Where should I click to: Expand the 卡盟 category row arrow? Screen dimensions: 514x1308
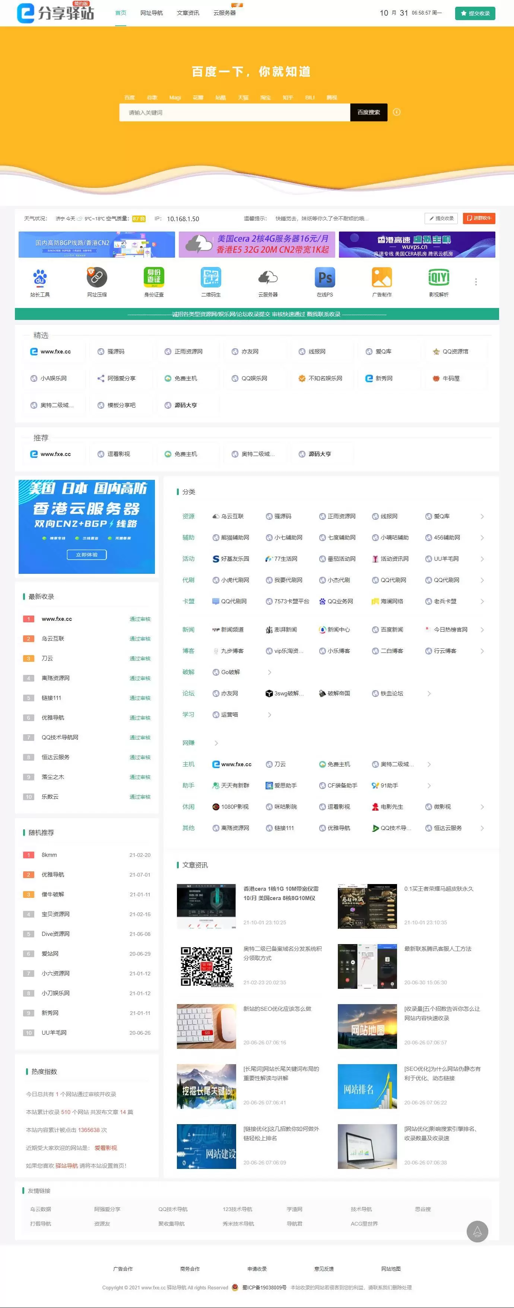tap(482, 602)
